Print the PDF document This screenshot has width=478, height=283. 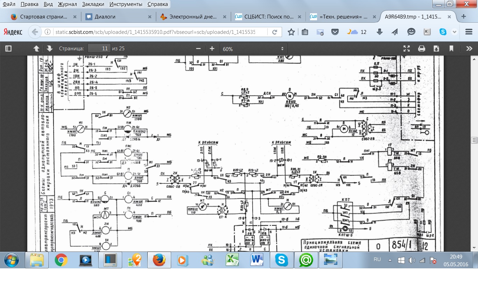[422, 49]
